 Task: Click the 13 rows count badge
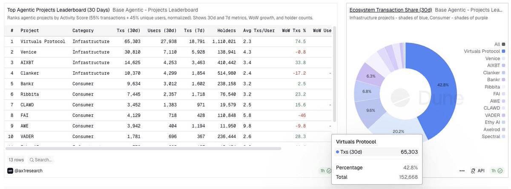(x=16, y=160)
